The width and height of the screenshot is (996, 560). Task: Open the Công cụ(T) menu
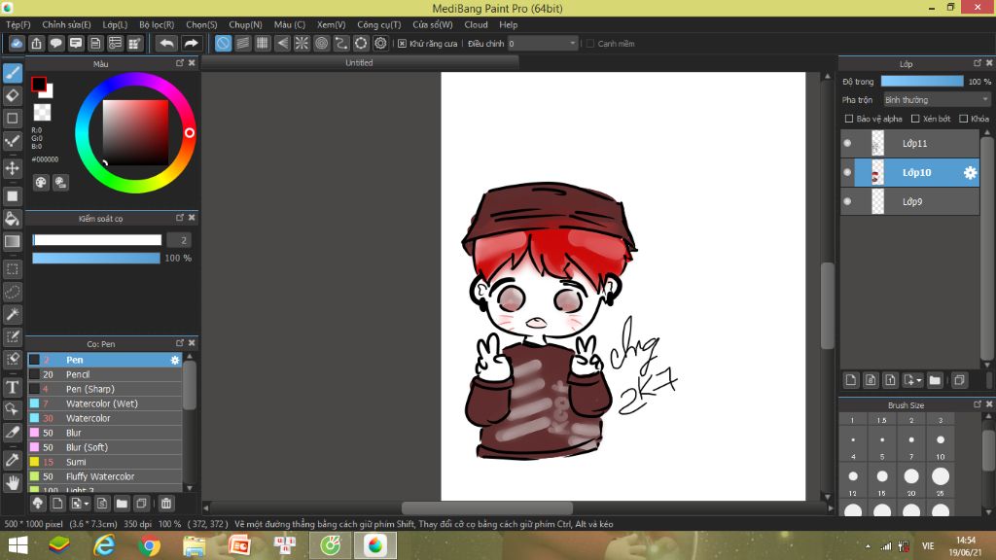click(379, 24)
